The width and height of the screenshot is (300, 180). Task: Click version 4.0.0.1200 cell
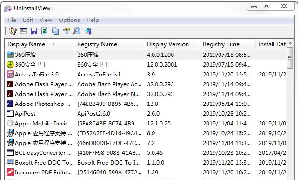coord(160,55)
